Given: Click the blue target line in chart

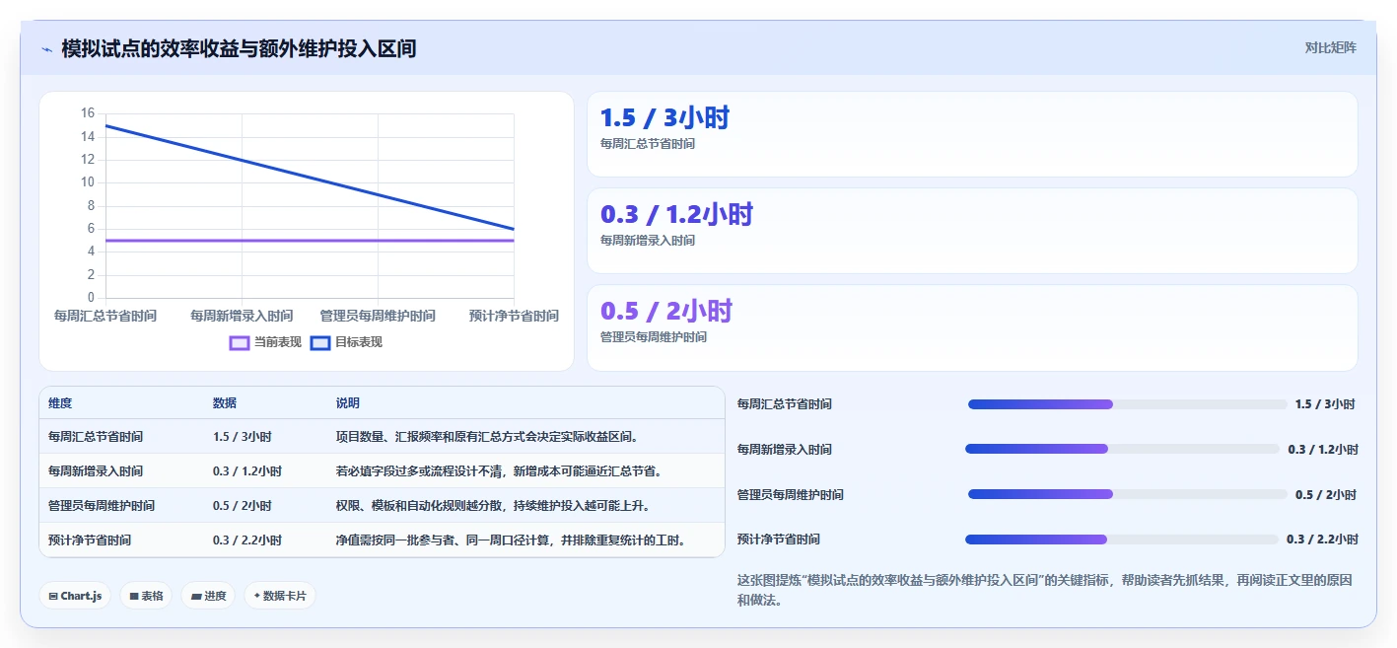Looking at the screenshot, I should click(x=310, y=178).
